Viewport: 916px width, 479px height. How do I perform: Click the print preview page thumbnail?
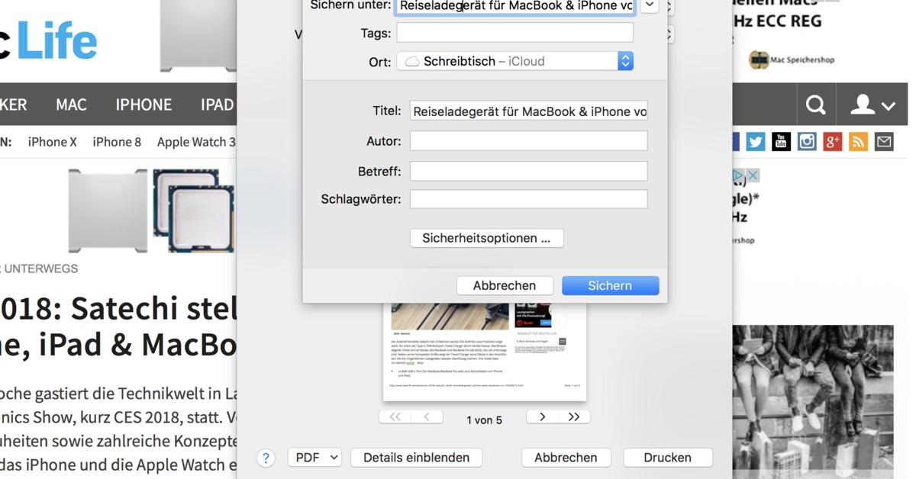pyautogui.click(x=485, y=352)
